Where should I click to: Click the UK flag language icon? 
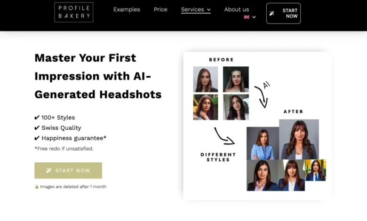[247, 17]
